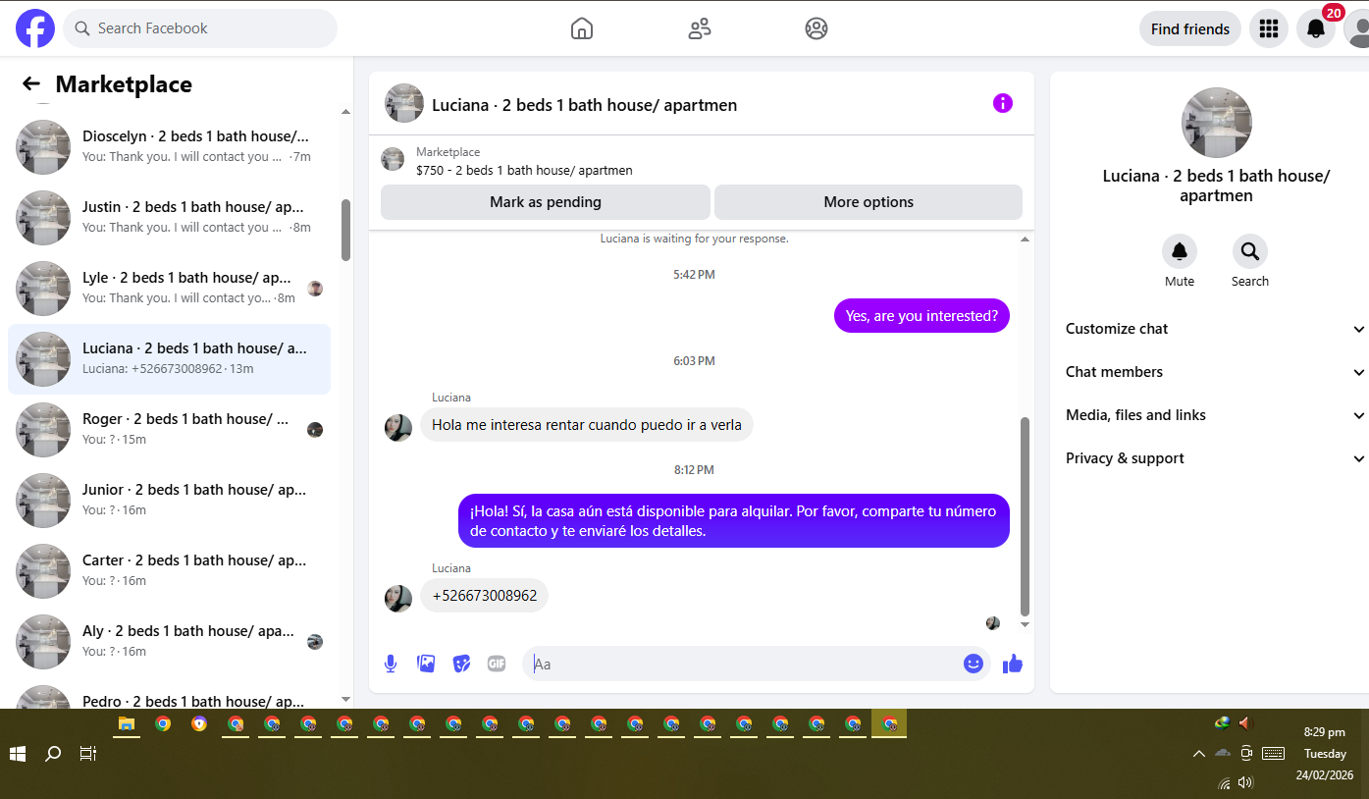Click the '$750 - 2 beds 1 bath' listing text
This screenshot has width=1369, height=799.
pyautogui.click(x=524, y=171)
